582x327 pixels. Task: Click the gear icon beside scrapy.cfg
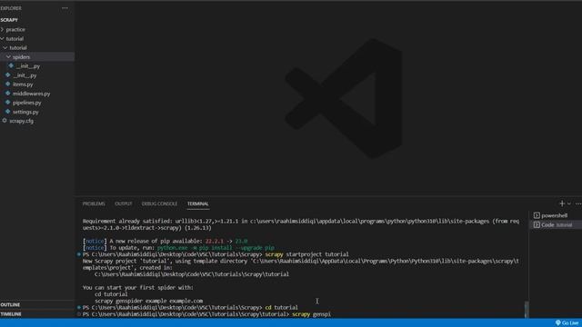[x=5, y=121]
